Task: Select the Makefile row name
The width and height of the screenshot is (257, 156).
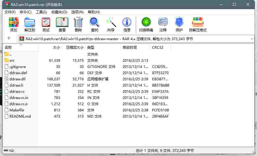Action: pyautogui.click(x=17, y=110)
